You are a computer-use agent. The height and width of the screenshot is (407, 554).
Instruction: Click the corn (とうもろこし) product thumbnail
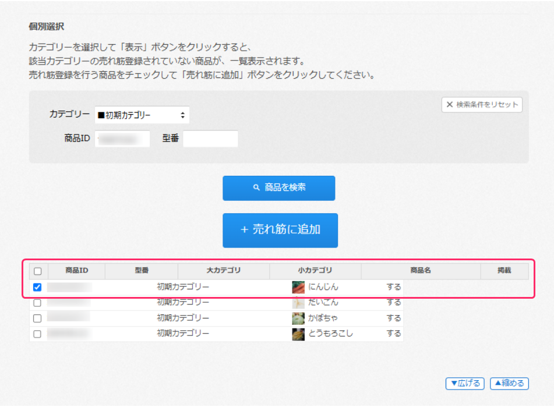tap(298, 334)
